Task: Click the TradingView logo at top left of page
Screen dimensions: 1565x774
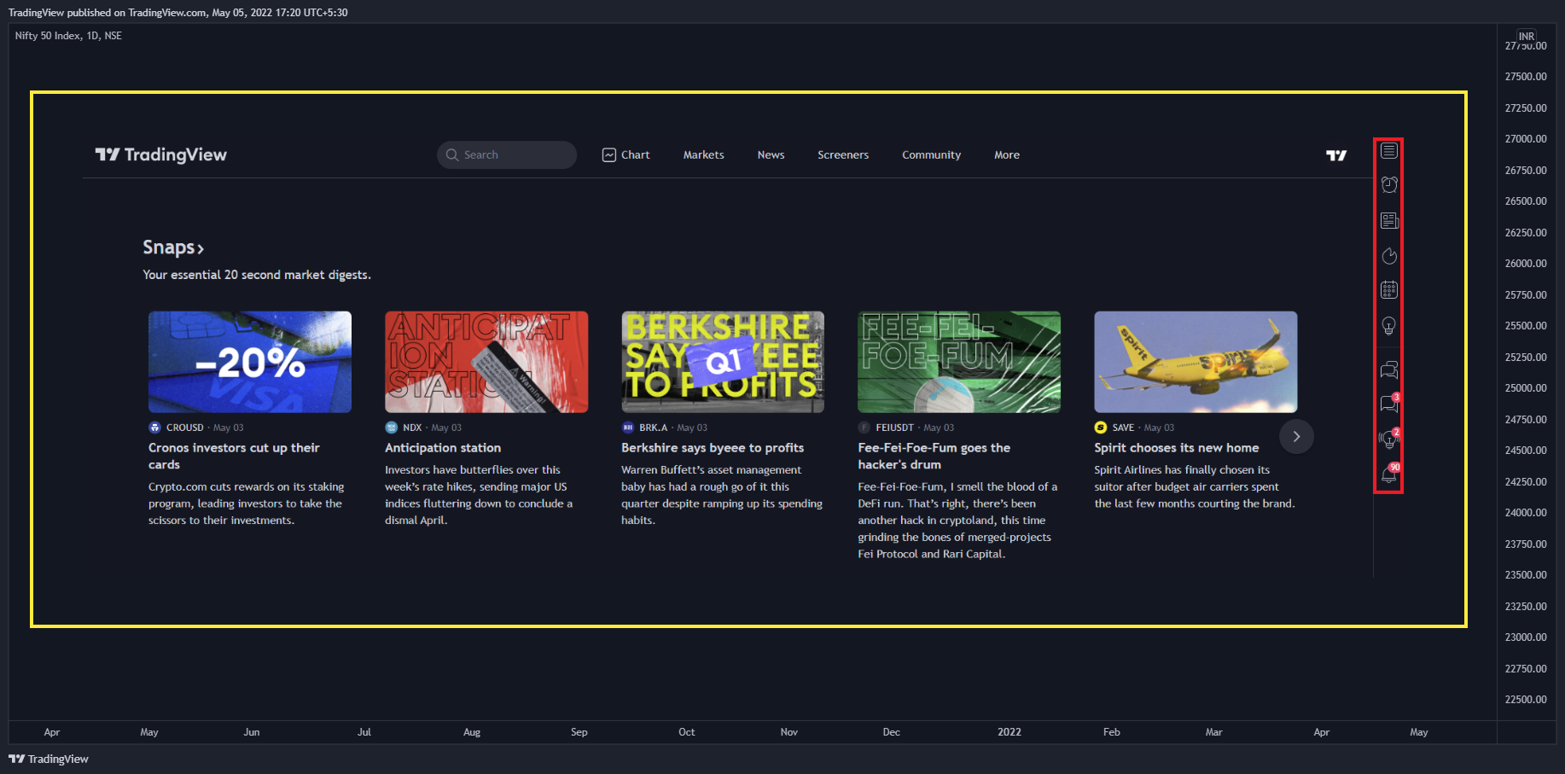Action: (160, 154)
